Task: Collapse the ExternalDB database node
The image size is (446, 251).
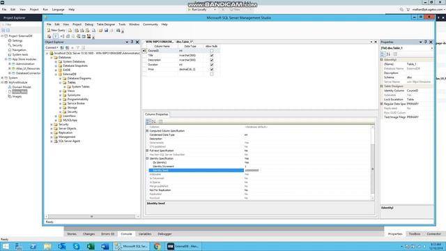Action: pos(56,75)
